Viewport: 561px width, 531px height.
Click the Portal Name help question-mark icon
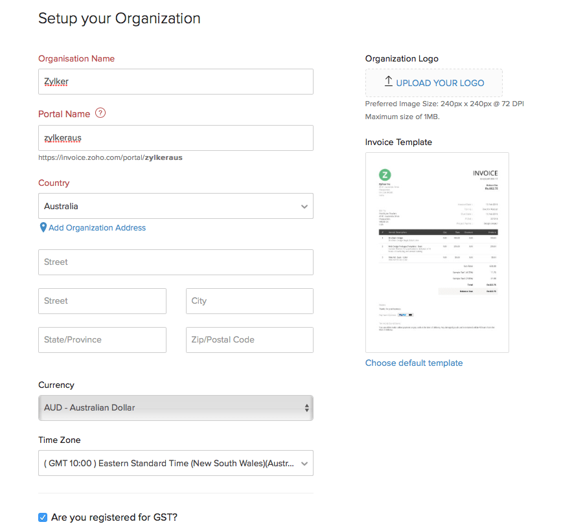[x=100, y=113]
